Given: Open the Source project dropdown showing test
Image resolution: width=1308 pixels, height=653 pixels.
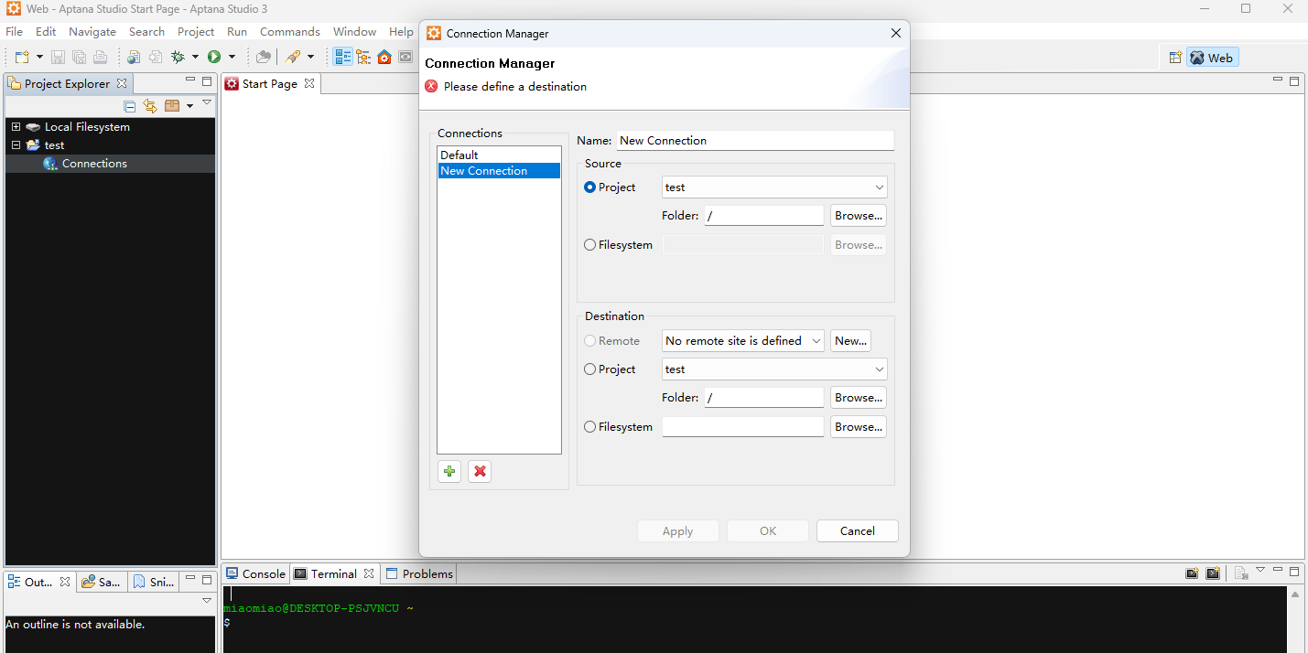Looking at the screenshot, I should pyautogui.click(x=774, y=187).
